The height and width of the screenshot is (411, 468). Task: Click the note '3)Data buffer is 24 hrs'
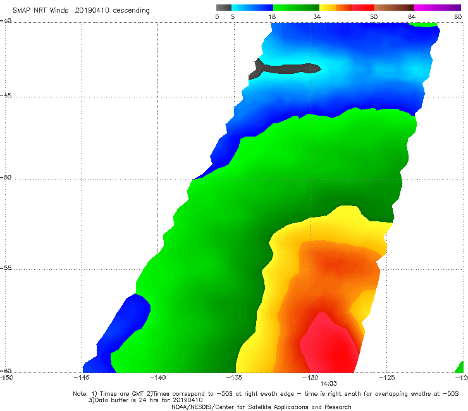(145, 400)
